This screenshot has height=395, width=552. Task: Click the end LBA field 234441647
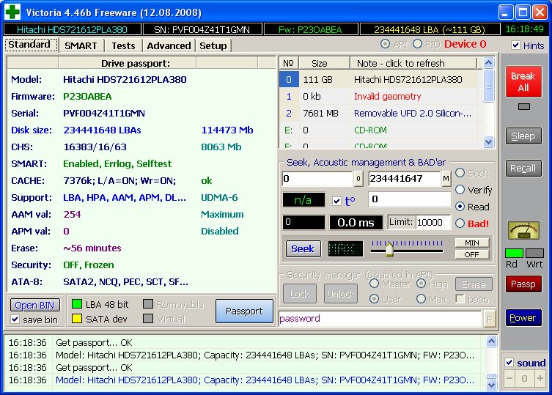tap(405, 179)
